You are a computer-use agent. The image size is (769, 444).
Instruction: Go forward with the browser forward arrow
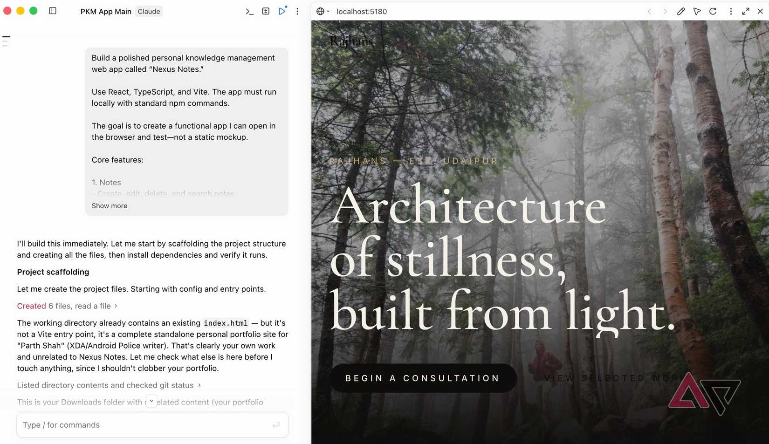click(665, 11)
